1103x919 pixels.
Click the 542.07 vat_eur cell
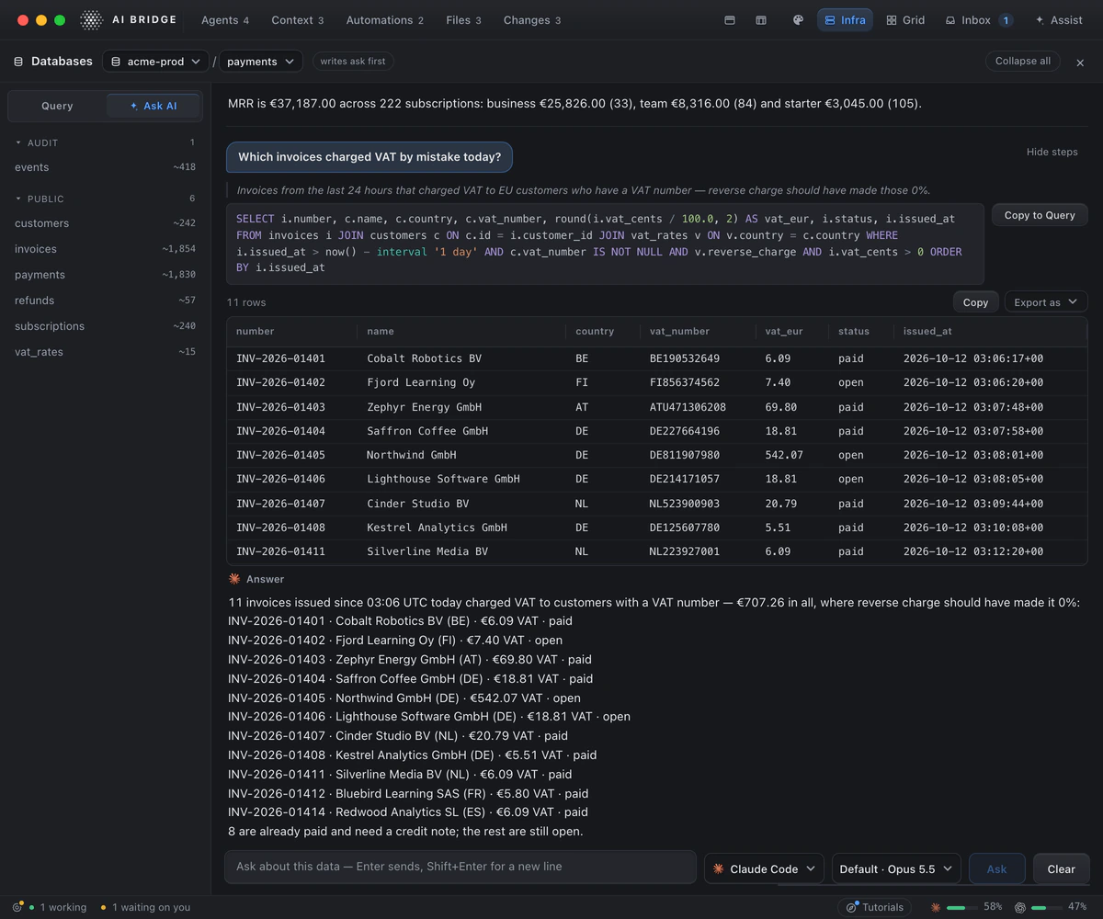tap(784, 455)
